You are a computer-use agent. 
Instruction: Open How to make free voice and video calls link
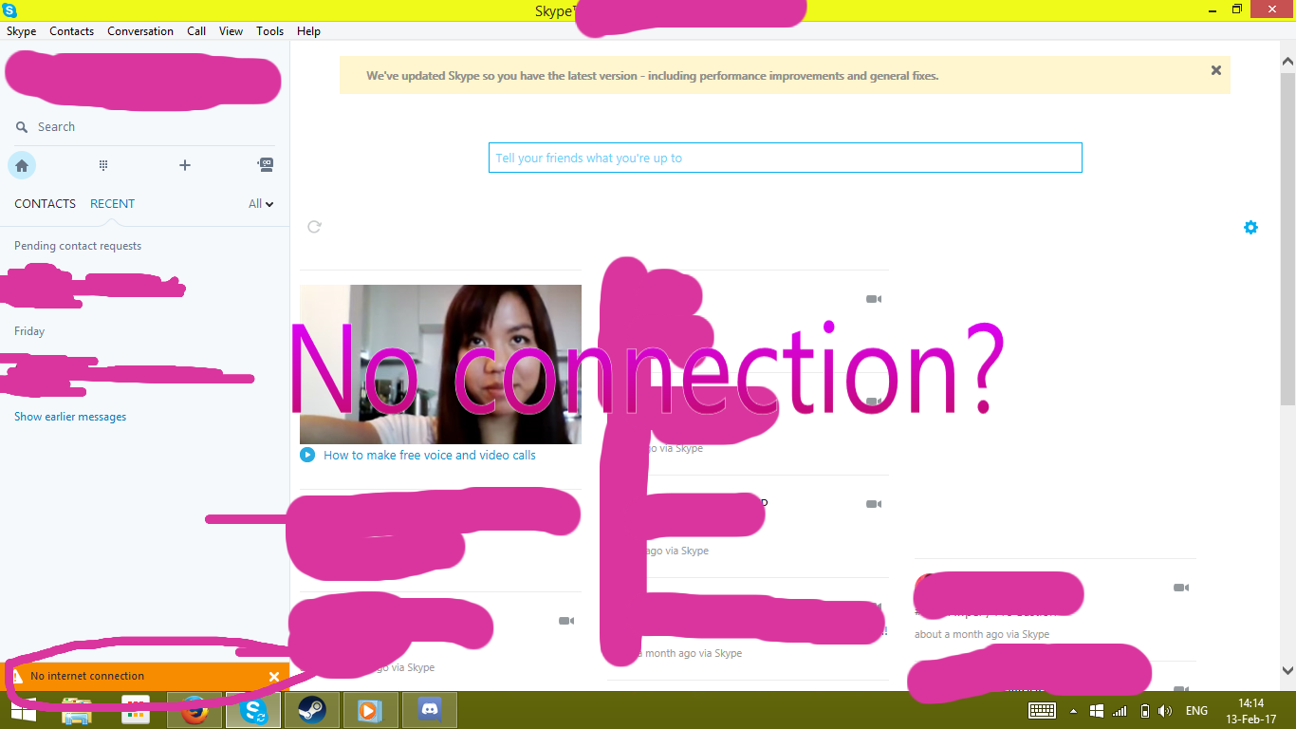[x=430, y=455]
